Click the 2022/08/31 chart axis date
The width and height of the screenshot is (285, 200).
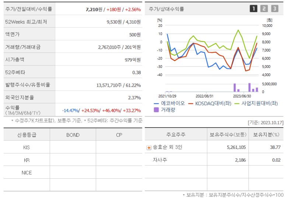[205, 96]
